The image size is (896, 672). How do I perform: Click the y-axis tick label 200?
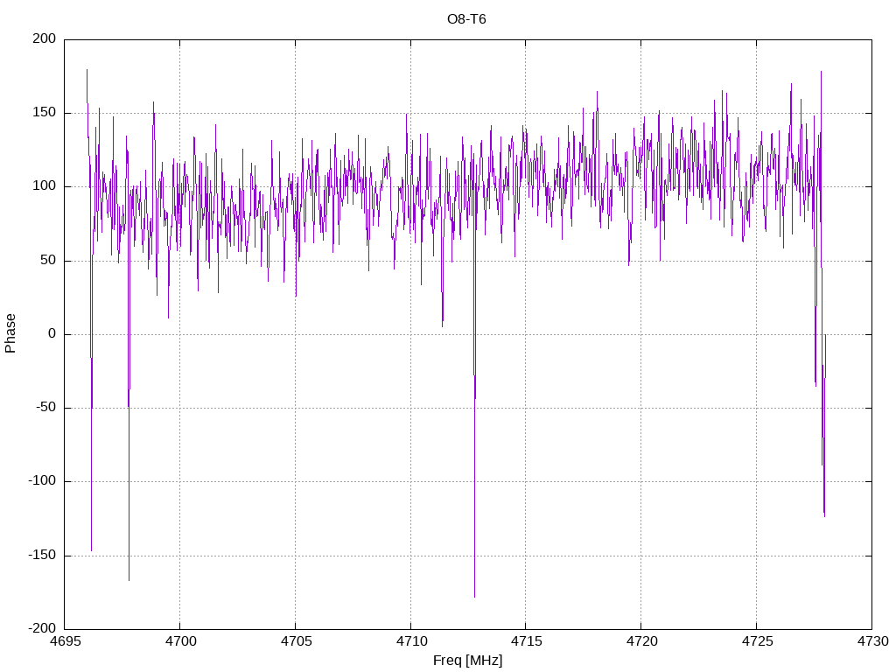coord(45,38)
